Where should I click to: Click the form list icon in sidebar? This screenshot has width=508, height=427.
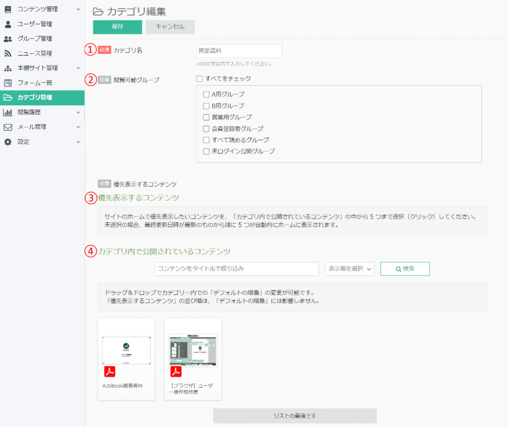point(8,83)
